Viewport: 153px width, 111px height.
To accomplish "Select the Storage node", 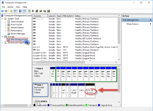I will 11,37.
